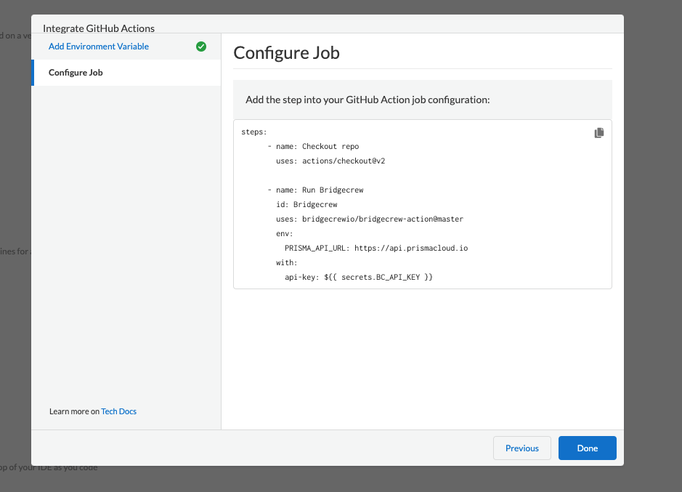The image size is (682, 492).
Task: Click the bridgecrewio/bridgecrew-action@master code line
Action: pos(369,219)
